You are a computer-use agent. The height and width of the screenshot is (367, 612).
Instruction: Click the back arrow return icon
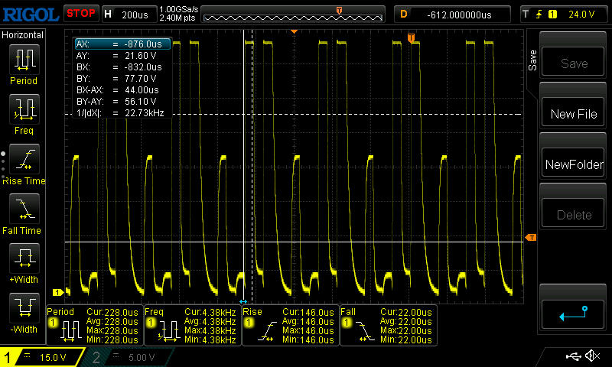(573, 313)
